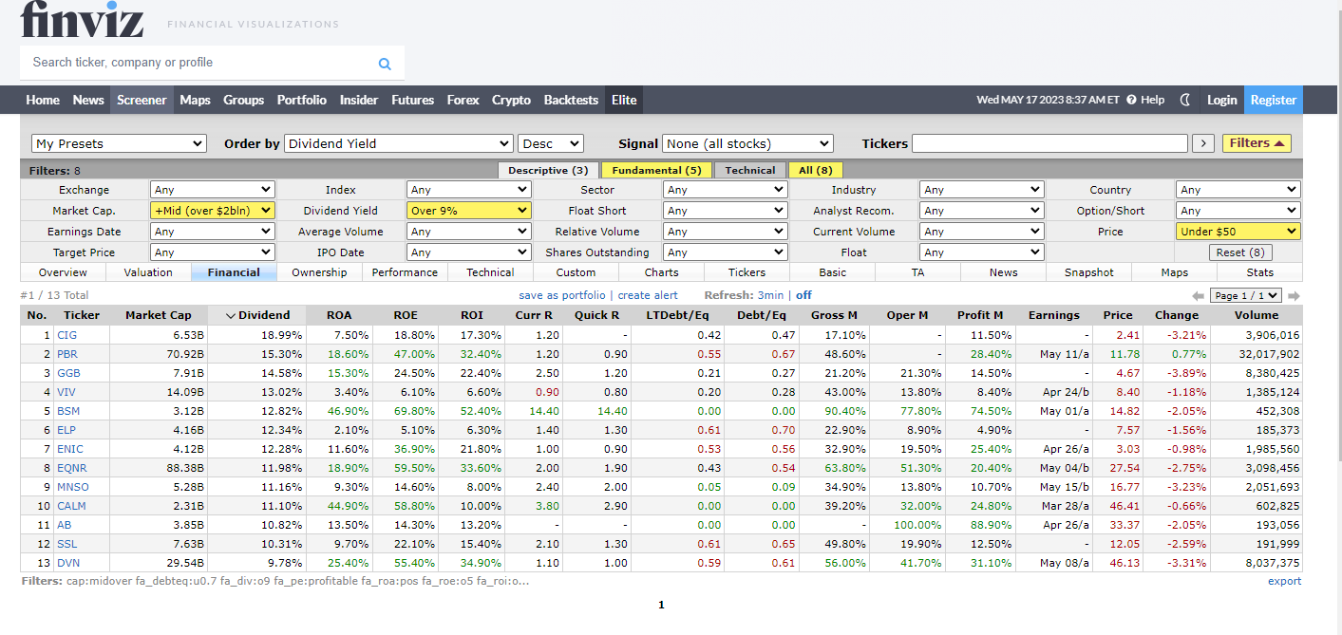The height and width of the screenshot is (635, 1342).
Task: Submit tickers with the arrow button
Action: coord(1203,143)
